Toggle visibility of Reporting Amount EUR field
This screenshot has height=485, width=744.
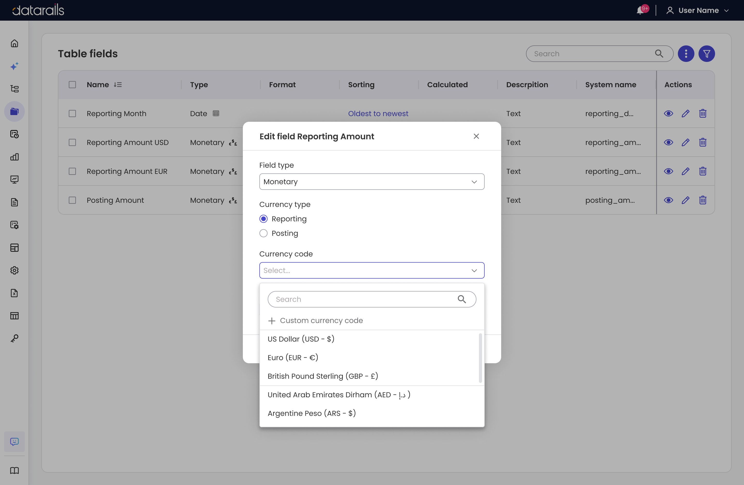[668, 171]
